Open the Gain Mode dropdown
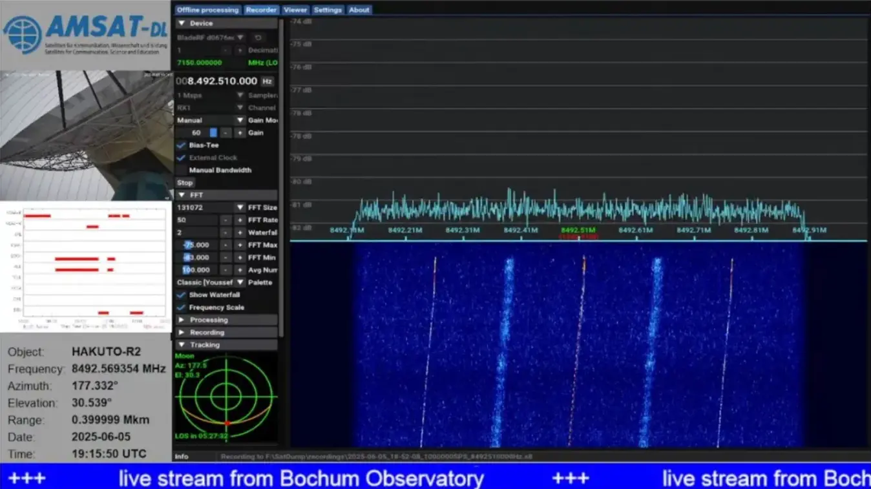Image resolution: width=871 pixels, height=489 pixels. pos(240,121)
